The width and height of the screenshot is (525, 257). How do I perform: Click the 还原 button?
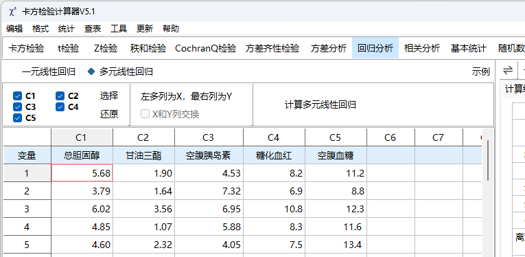(x=109, y=114)
